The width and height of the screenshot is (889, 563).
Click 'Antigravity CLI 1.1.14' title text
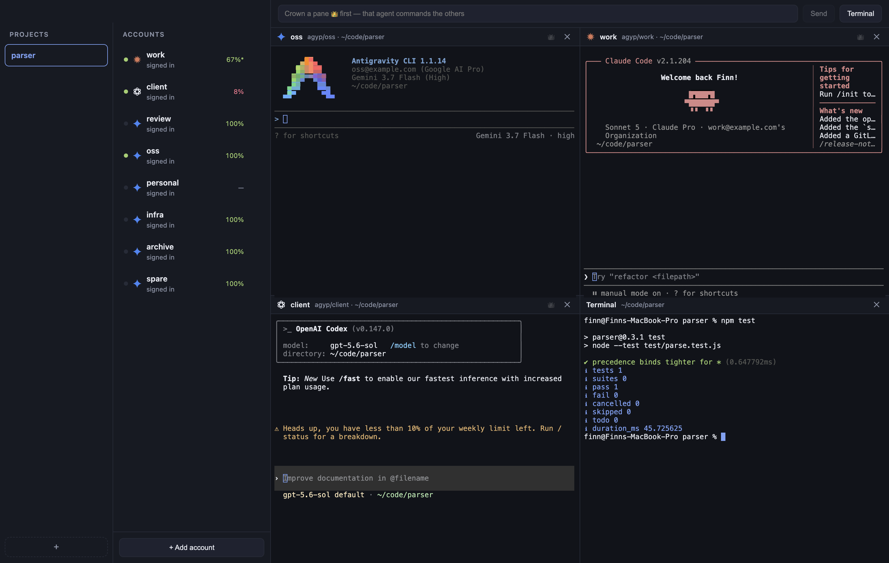click(399, 61)
